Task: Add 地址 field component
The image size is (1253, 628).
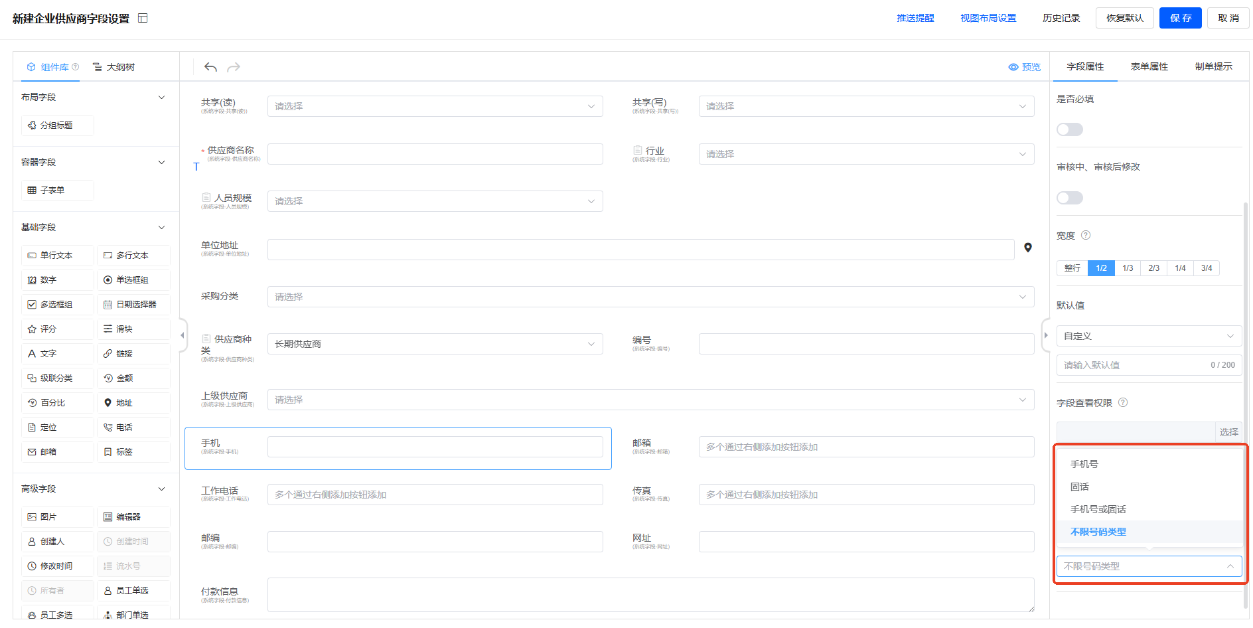Action: point(133,403)
